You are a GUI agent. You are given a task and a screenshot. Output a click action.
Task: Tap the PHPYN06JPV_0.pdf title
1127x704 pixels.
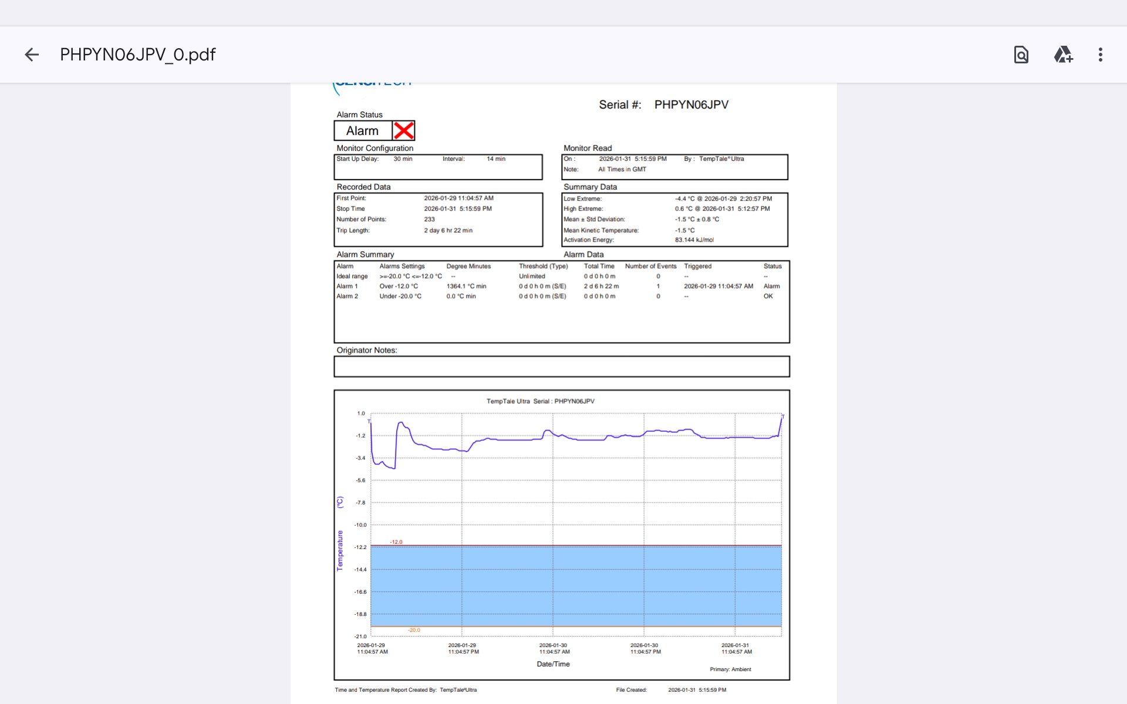[138, 55]
